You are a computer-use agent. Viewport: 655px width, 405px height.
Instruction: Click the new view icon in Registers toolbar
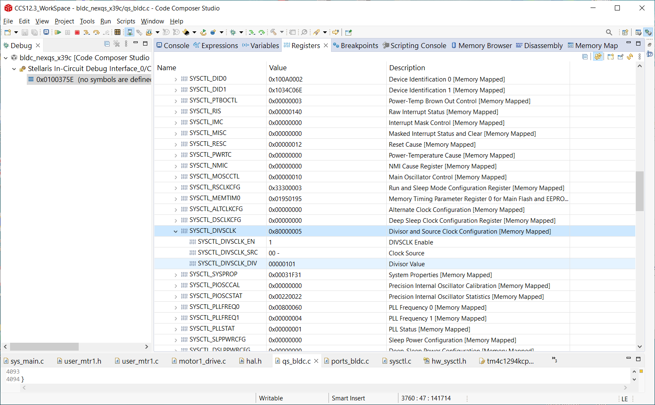611,56
